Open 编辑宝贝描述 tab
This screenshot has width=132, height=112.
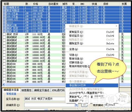pyautogui.click(x=42, y=90)
